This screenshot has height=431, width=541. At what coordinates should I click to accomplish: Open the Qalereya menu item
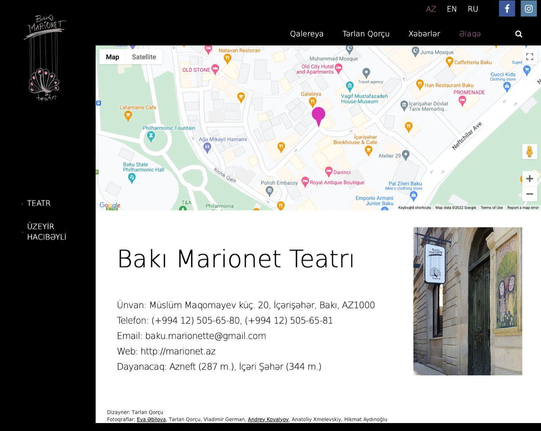tap(306, 34)
